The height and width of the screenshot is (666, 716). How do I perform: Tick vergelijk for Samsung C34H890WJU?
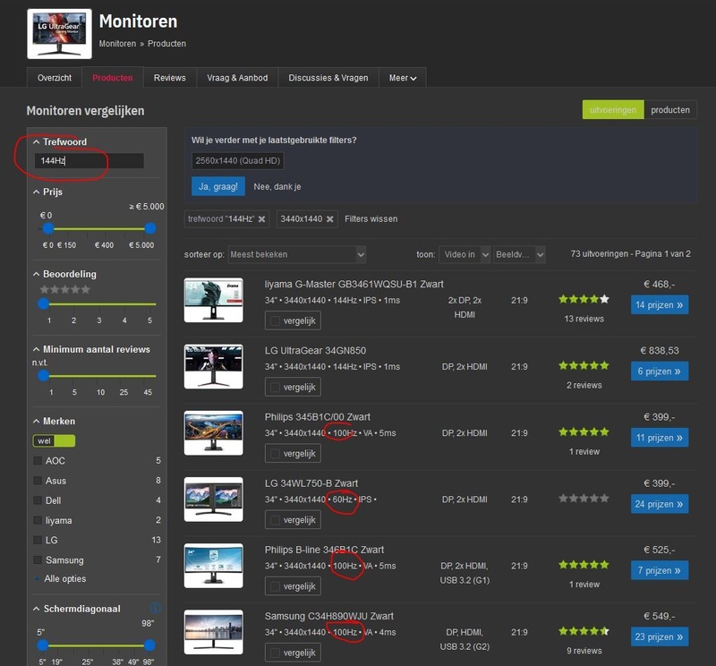(x=276, y=653)
